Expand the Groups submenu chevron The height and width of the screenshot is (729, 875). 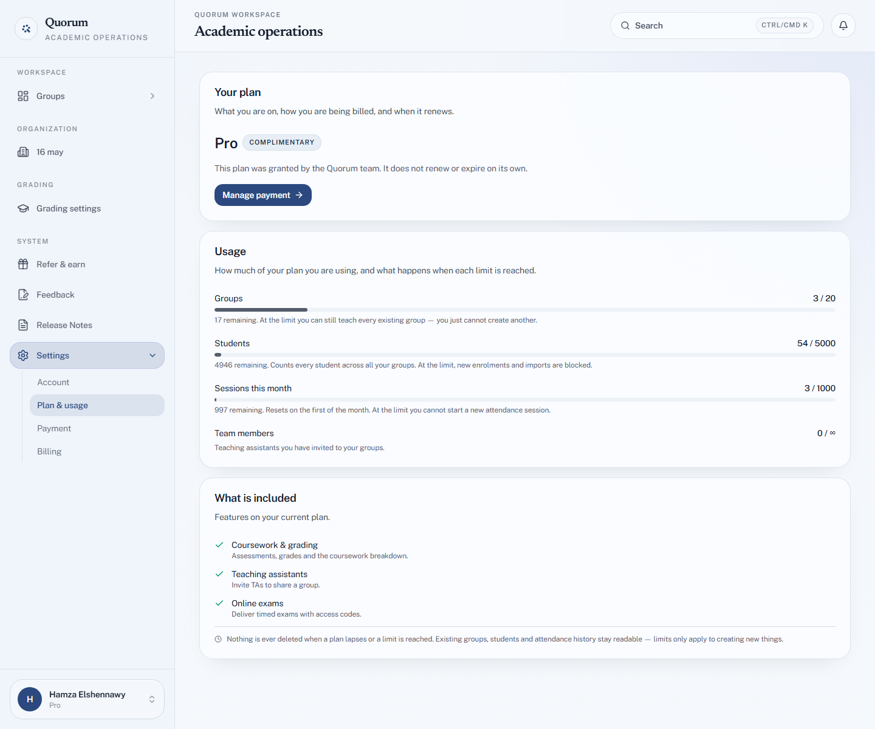(x=153, y=96)
